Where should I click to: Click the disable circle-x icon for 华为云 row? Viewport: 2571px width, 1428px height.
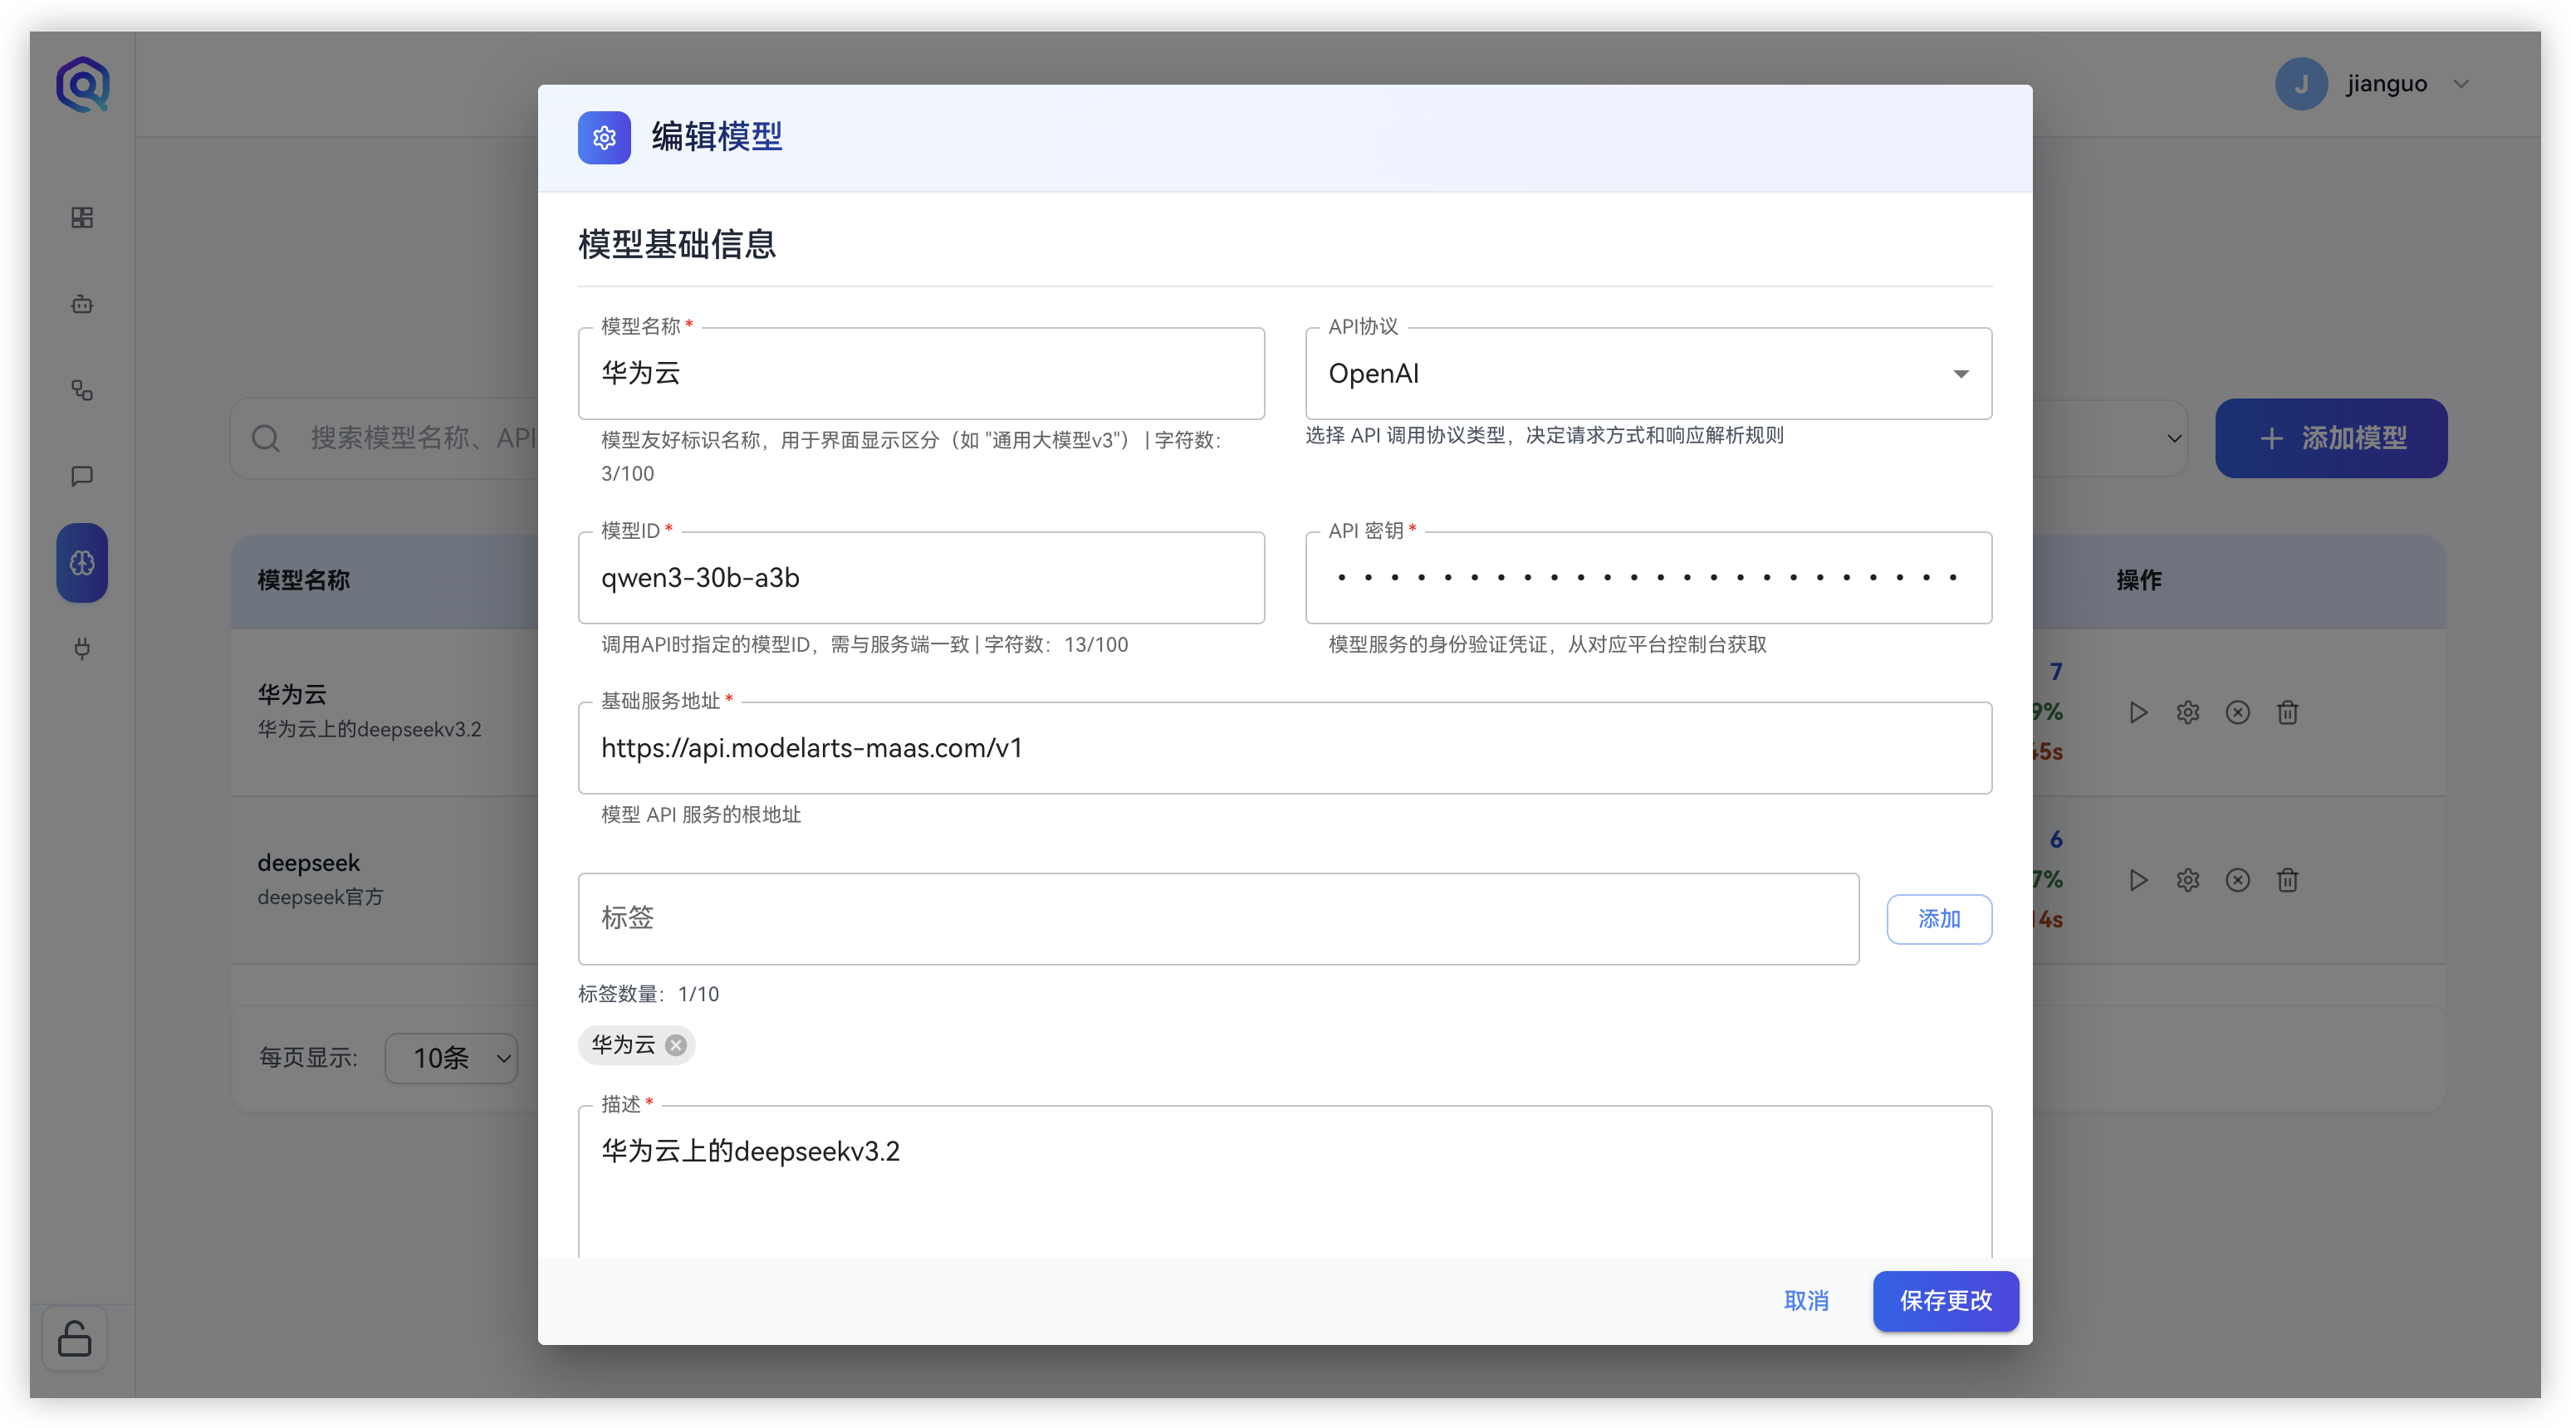(x=2238, y=712)
